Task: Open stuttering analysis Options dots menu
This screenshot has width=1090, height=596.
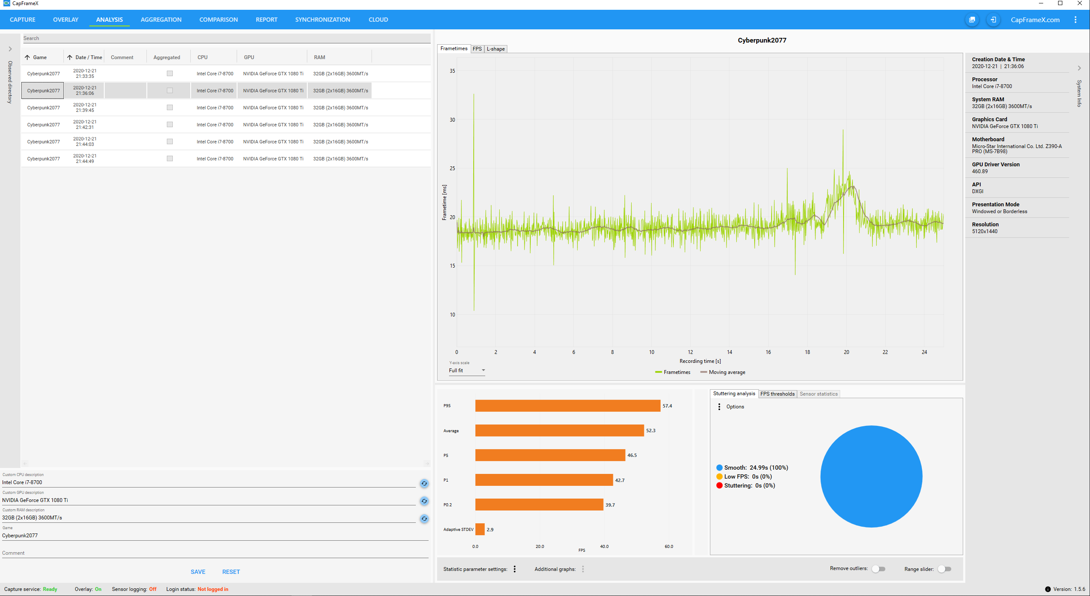Action: pyautogui.click(x=719, y=407)
